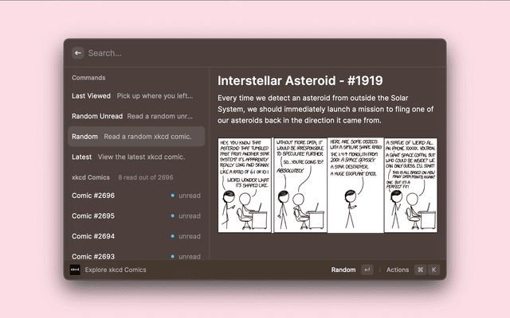This screenshot has height=318, width=510.
Task: Click the blue unread dot for Comic #2694
Action: (172, 236)
